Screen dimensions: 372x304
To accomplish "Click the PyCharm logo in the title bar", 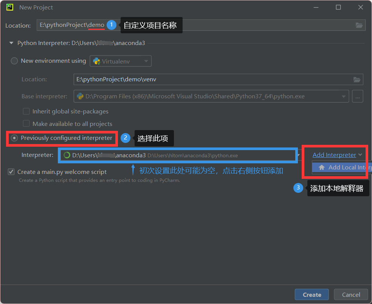I will (10, 7).
